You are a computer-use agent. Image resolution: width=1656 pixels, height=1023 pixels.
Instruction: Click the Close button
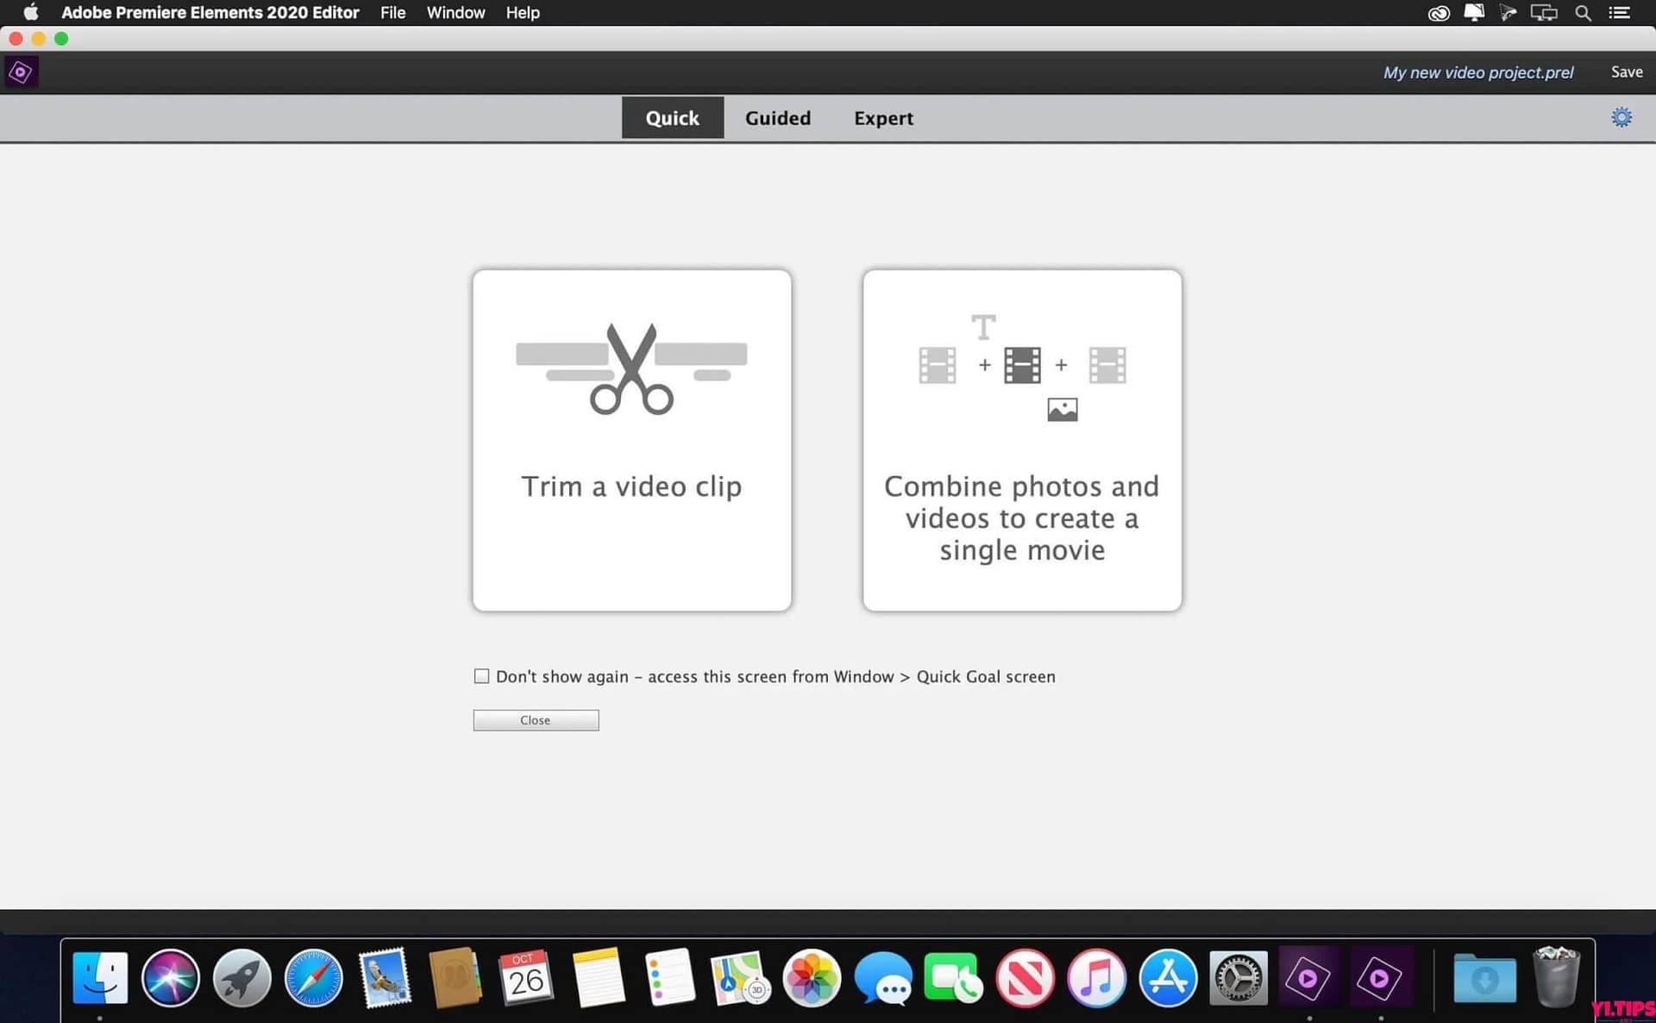tap(535, 719)
